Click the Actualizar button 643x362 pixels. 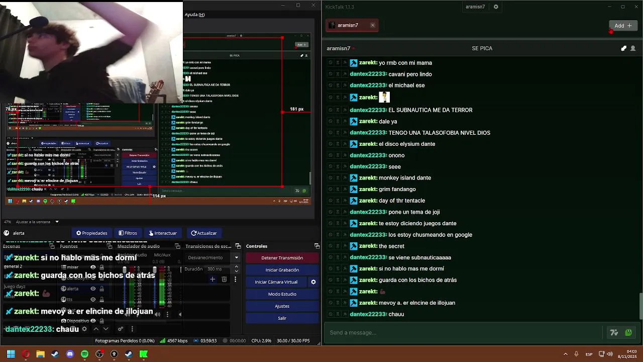pyautogui.click(x=203, y=233)
